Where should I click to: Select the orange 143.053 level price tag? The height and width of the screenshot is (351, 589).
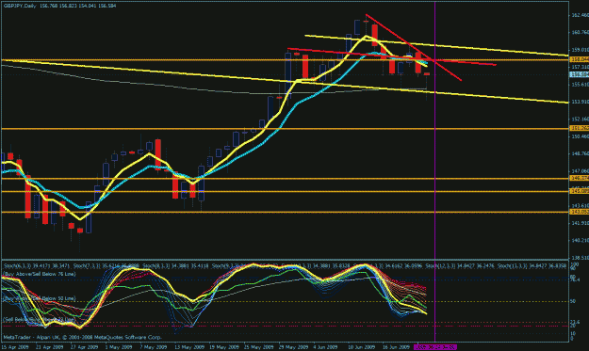[x=580, y=212]
